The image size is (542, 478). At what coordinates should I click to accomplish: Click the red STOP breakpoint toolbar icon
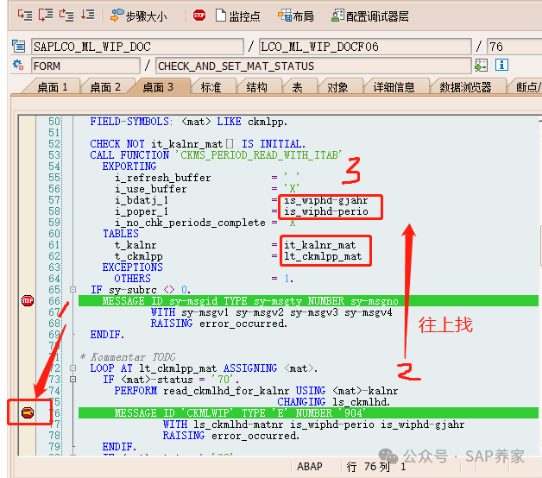[199, 16]
